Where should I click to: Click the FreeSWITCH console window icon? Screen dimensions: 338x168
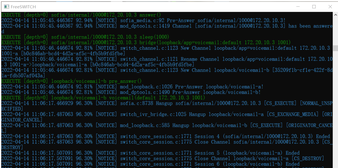(6, 6)
